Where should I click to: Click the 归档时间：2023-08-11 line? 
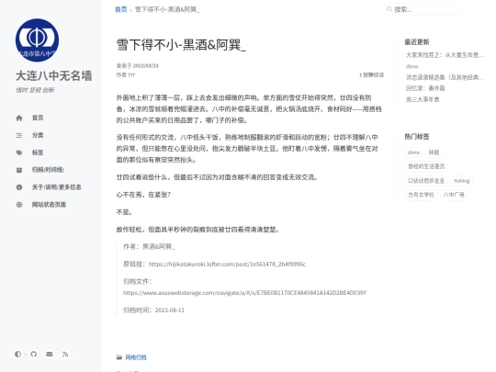[153, 310]
